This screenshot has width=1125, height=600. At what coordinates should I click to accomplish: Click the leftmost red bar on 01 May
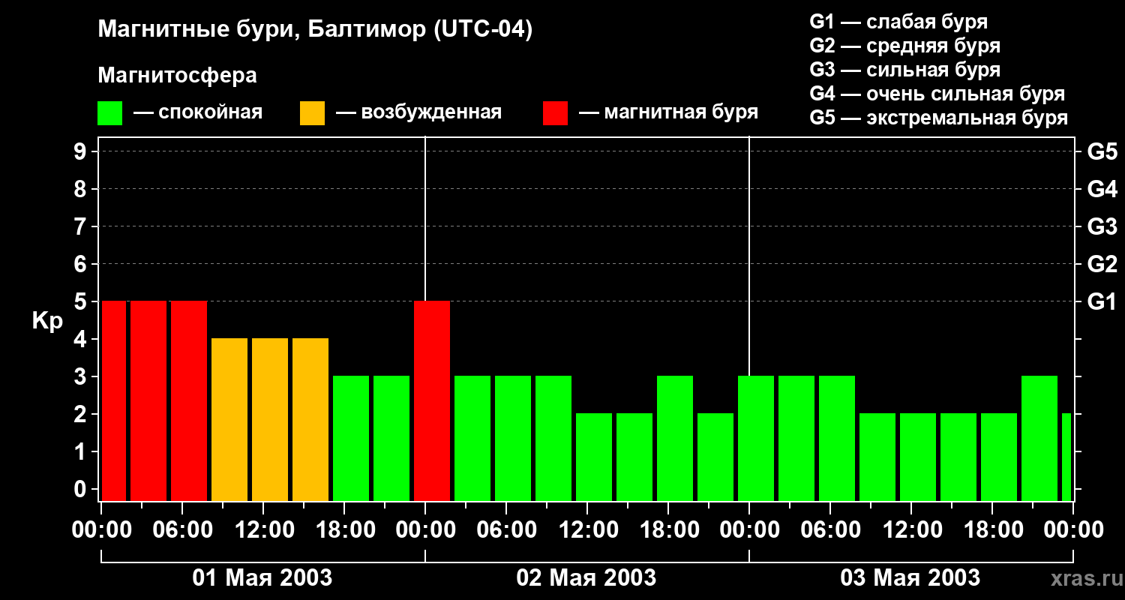(x=114, y=400)
